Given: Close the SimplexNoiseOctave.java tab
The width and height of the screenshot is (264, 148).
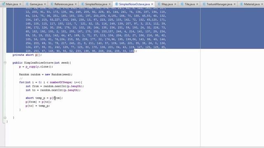Looking at the screenshot, I should point(152,4).
